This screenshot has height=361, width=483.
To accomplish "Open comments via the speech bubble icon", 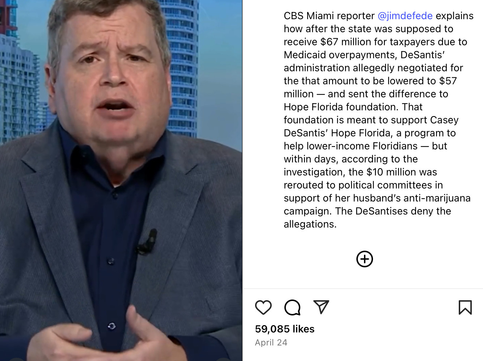I will pyautogui.click(x=292, y=307).
